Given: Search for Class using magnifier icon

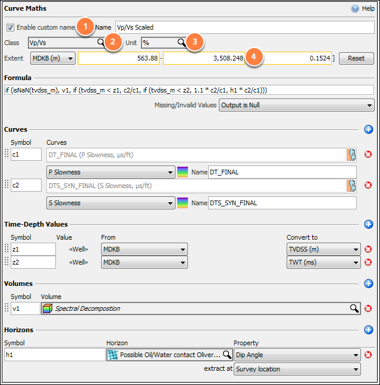Looking at the screenshot, I should (101, 42).
